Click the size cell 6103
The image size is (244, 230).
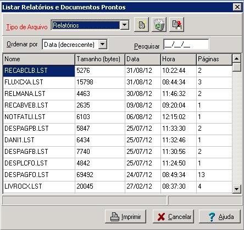pos(100,117)
